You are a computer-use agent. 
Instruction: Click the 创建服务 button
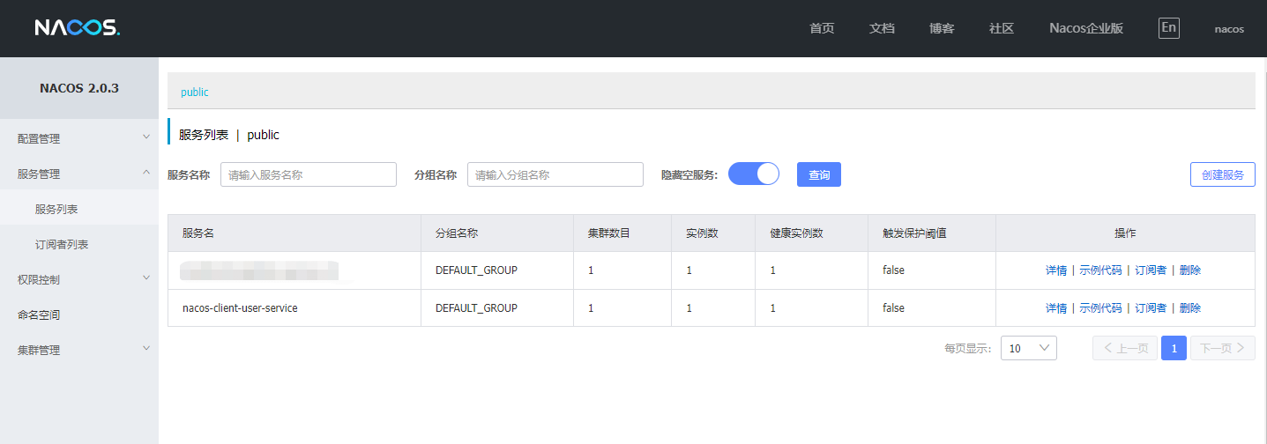(x=1223, y=174)
